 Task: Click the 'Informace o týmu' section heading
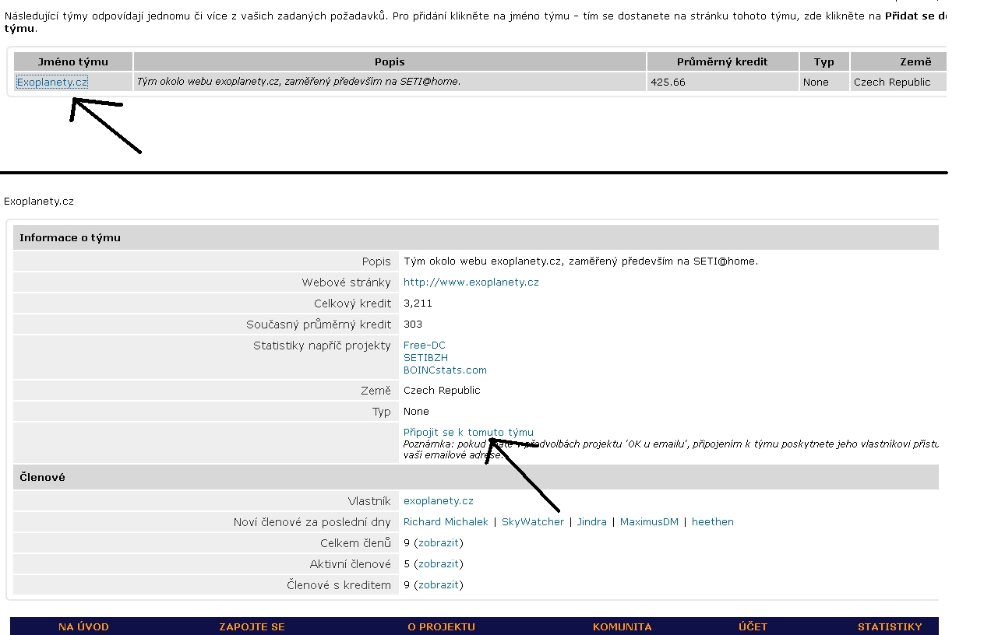pyautogui.click(x=70, y=238)
